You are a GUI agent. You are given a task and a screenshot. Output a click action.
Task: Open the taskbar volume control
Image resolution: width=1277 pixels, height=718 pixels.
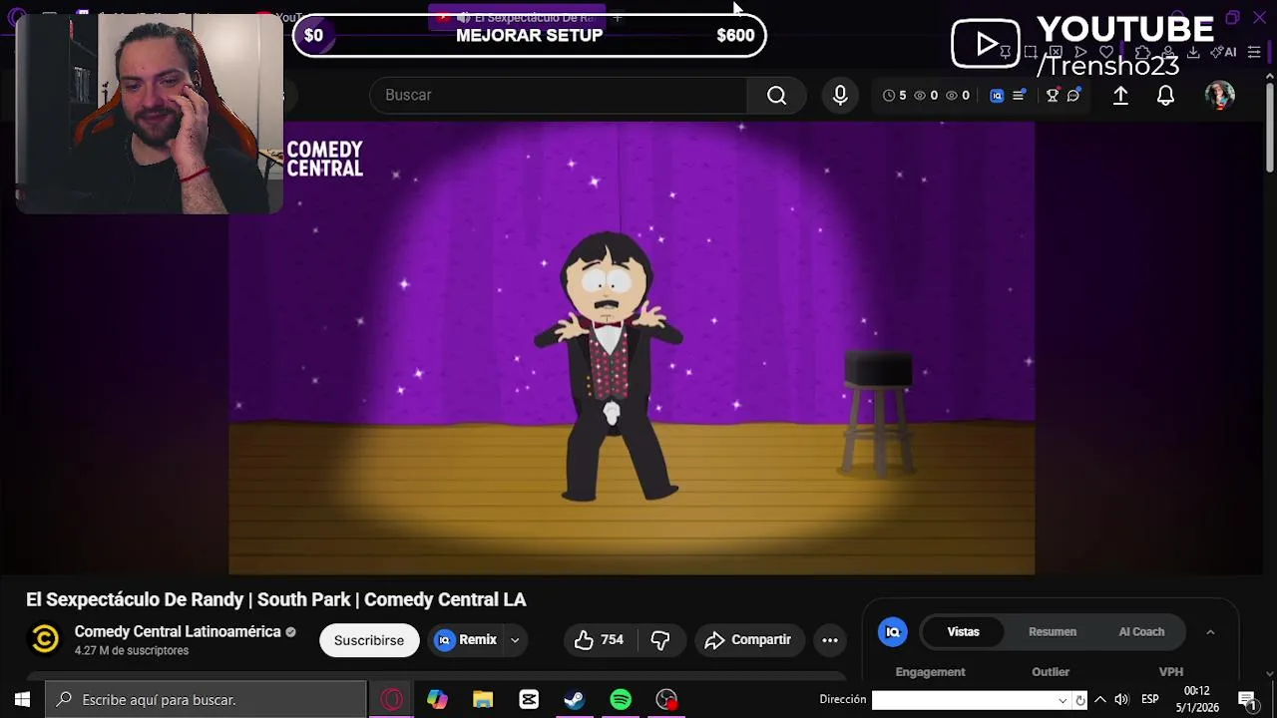click(1121, 700)
